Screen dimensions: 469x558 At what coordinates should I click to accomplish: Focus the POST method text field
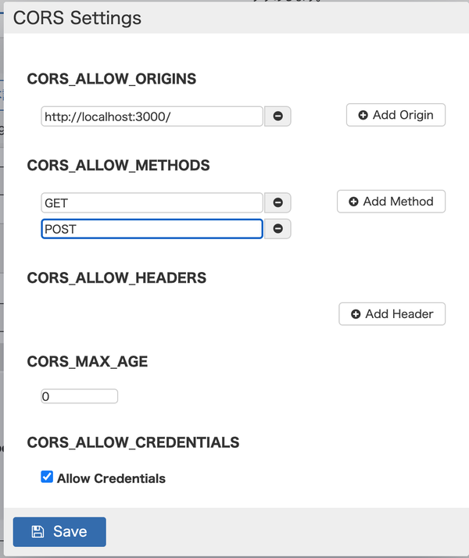pyautogui.click(x=152, y=229)
